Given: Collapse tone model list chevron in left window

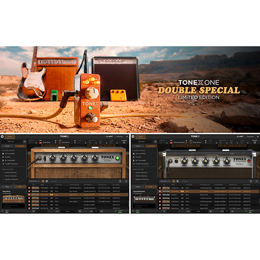Looking at the screenshot, I should click(x=126, y=181).
